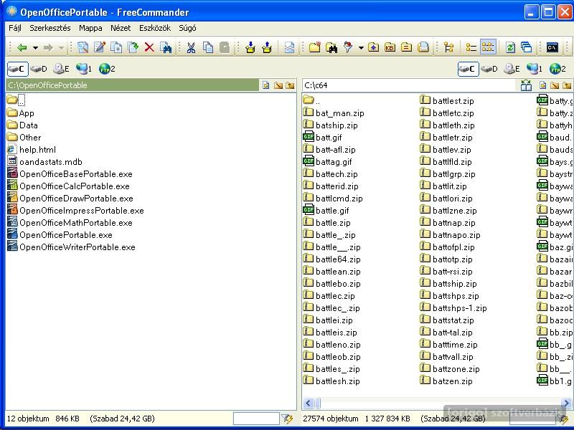Delete selection with the red X icon
The width and height of the screenshot is (574, 430).
(x=149, y=47)
